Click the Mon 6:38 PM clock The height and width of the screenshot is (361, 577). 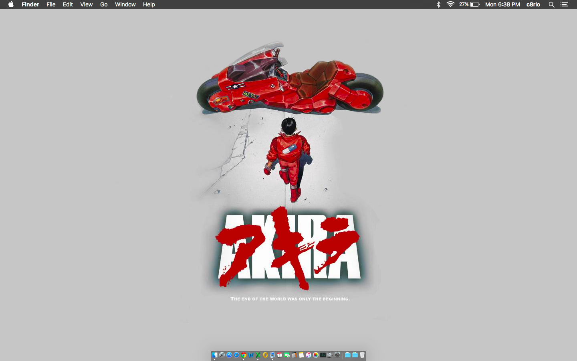coord(502,4)
